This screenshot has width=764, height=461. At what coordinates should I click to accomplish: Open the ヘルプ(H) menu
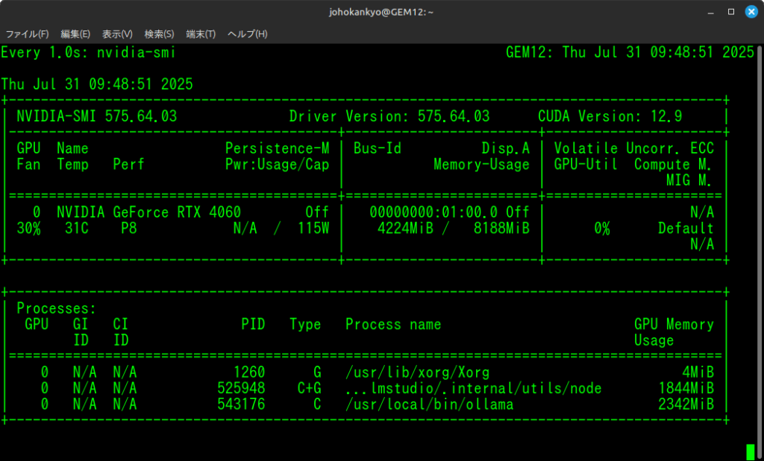[x=247, y=34]
